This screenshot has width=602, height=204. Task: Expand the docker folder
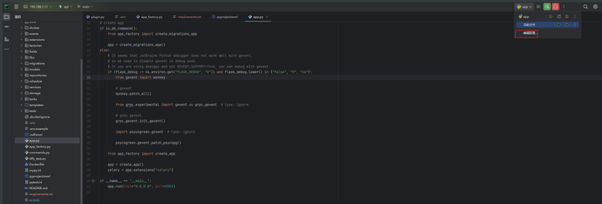click(22, 27)
